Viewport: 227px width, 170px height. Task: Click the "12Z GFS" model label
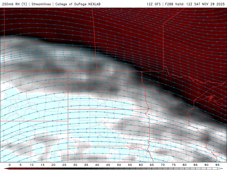click(x=154, y=4)
